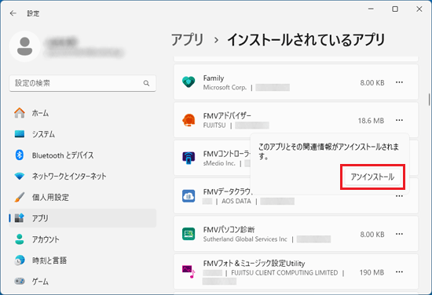Open アカウント settings
The image size is (432, 295).
point(82,239)
